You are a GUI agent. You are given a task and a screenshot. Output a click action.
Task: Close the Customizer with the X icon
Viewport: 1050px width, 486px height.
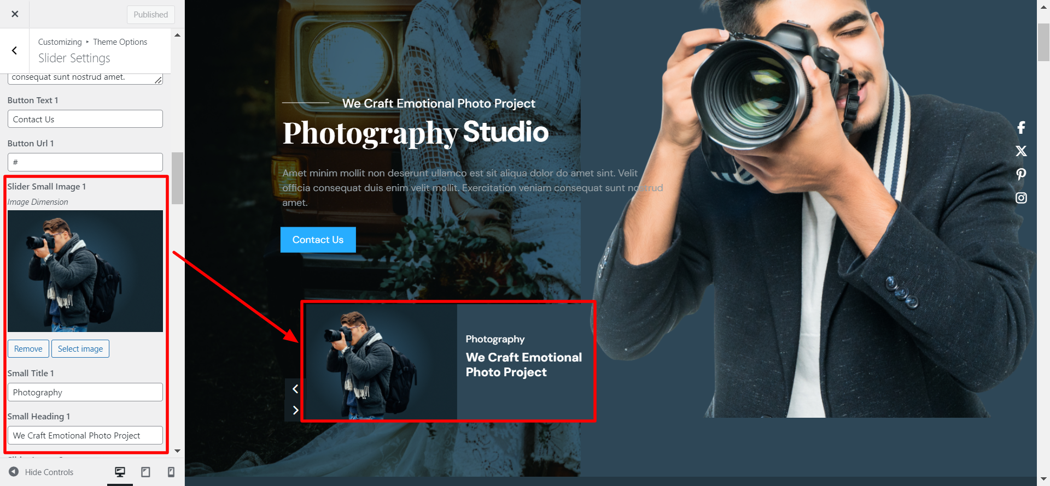[x=15, y=14]
